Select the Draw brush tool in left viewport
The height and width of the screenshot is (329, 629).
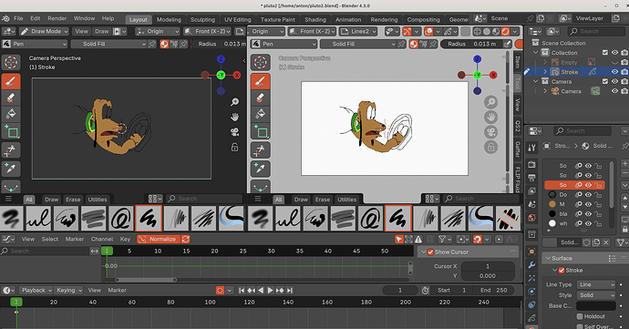click(11, 81)
